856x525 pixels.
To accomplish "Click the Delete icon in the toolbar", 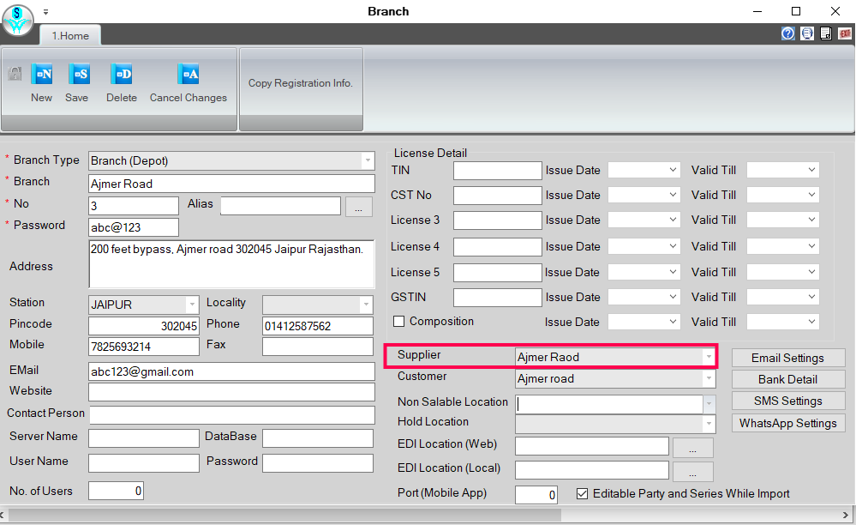I will pos(122,75).
